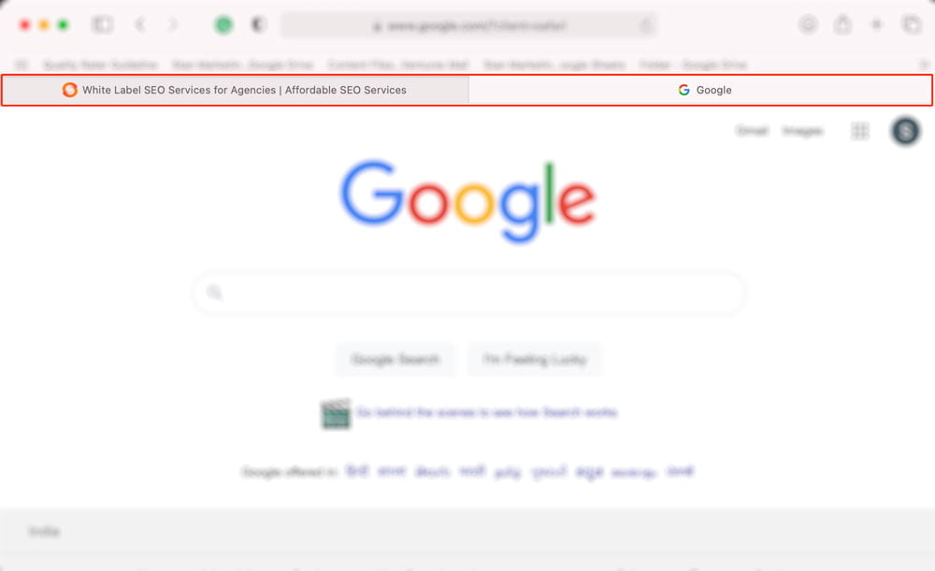This screenshot has width=935, height=571.
Task: Open the downloads icon in toolbar
Action: (x=808, y=24)
